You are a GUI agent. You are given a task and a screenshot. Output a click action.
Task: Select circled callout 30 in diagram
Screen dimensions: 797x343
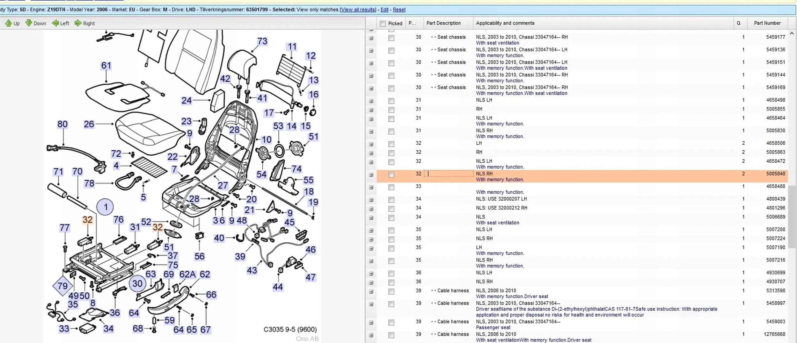pyautogui.click(x=137, y=283)
